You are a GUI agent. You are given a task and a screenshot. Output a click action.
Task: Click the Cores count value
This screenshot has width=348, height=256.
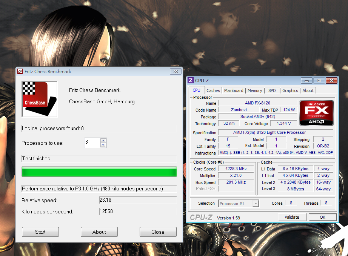(x=291, y=203)
